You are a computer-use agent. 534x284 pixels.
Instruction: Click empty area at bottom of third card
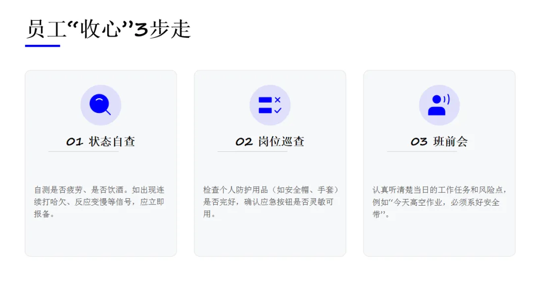point(439,239)
